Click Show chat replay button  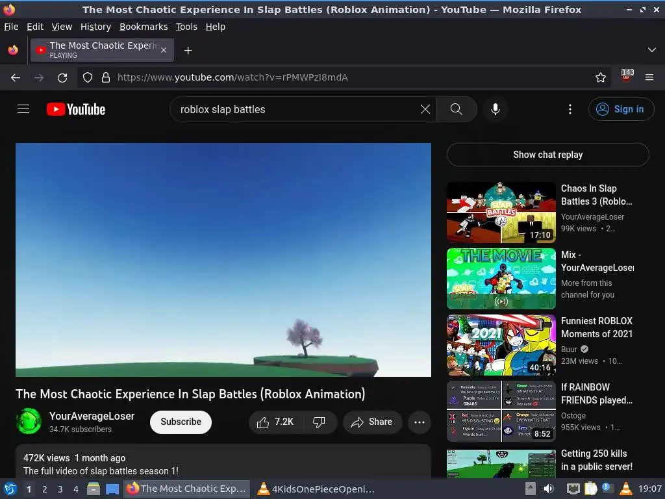[x=548, y=155]
